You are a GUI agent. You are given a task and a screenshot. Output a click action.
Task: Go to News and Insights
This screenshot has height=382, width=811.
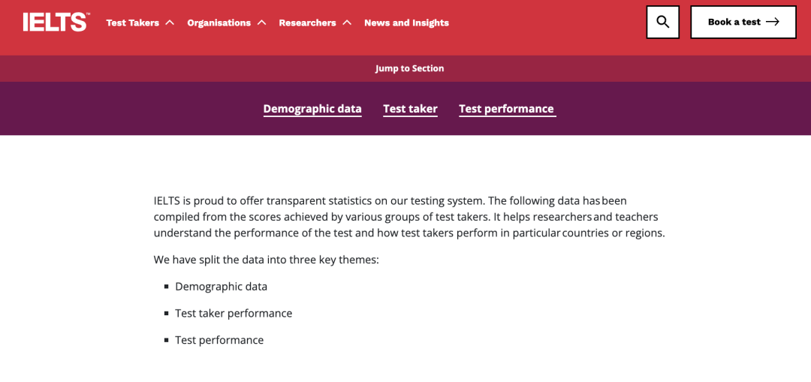406,23
